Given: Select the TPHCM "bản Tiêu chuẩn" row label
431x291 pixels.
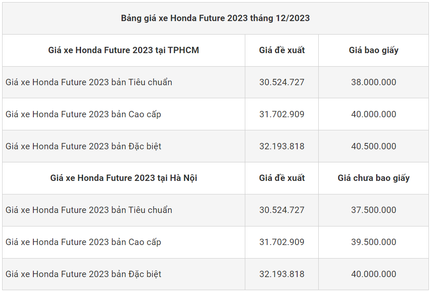Looking at the screenshot, I should 89,82.
